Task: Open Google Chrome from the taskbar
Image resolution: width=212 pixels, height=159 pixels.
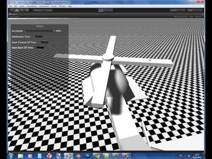Action: coord(97,156)
